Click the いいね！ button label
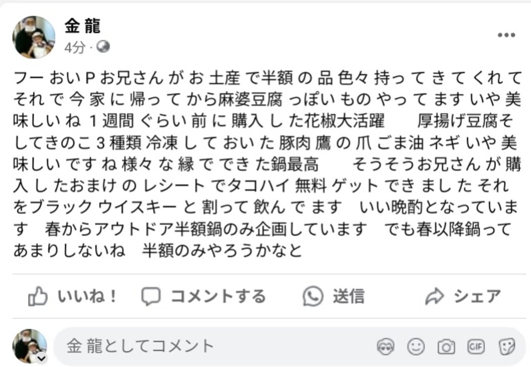This screenshot has height=367, width=531. click(88, 296)
